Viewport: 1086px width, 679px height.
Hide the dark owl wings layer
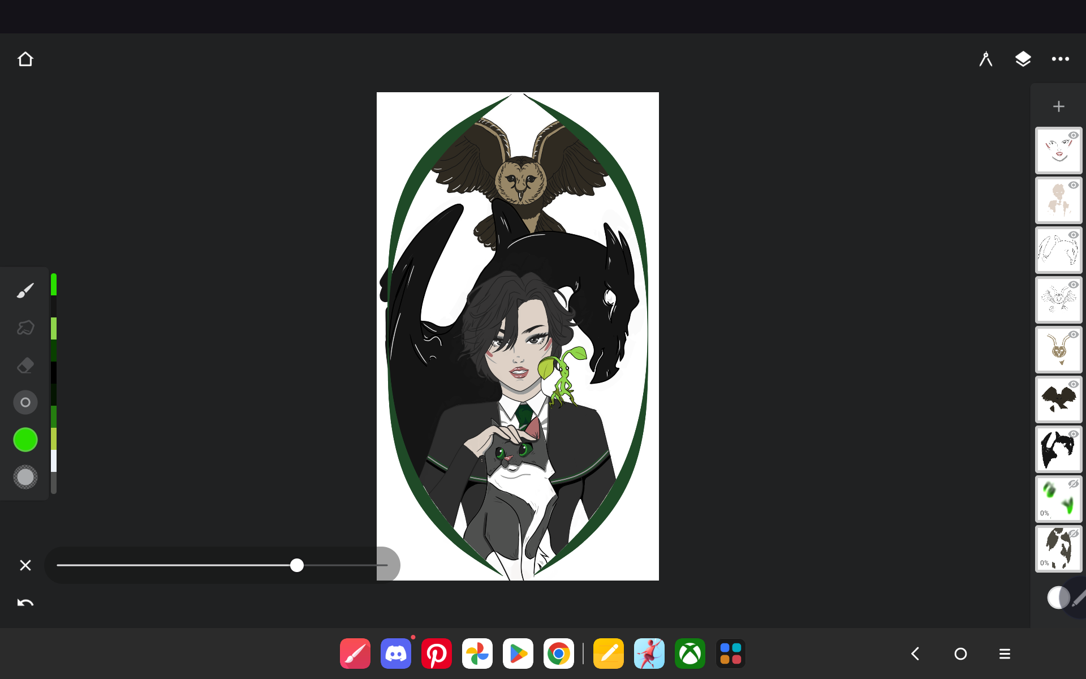pos(1073,384)
